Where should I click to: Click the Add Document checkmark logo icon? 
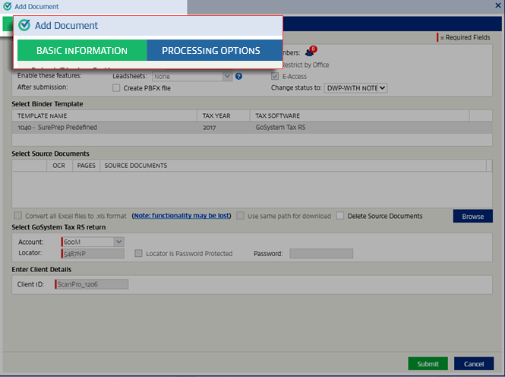(24, 25)
